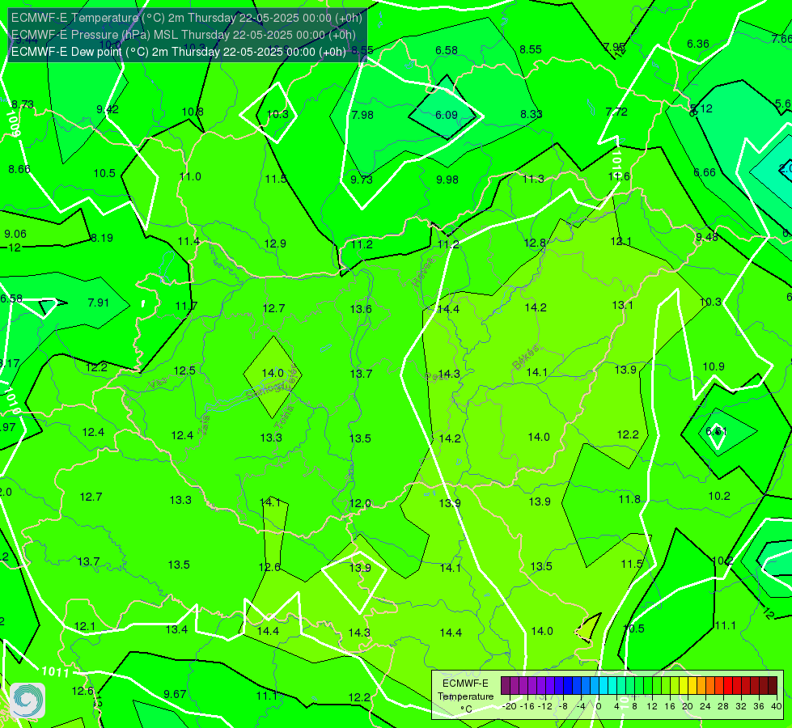
Task: Click the Heves county label
Action: (423, 272)
